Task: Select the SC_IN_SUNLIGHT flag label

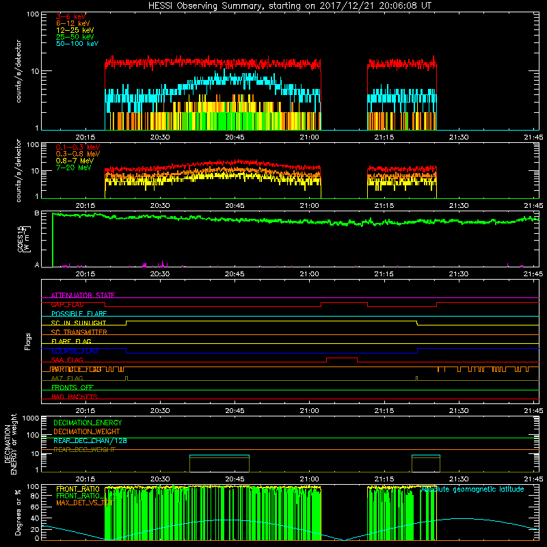Action: pos(79,323)
